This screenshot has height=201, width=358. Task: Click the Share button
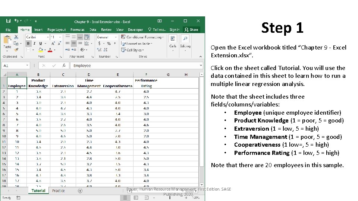pos(192,30)
